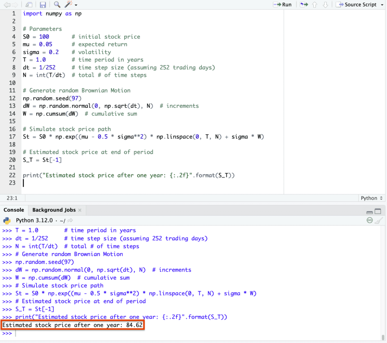Run the current line with Run
The width and height of the screenshot is (387, 343).
(x=282, y=5)
